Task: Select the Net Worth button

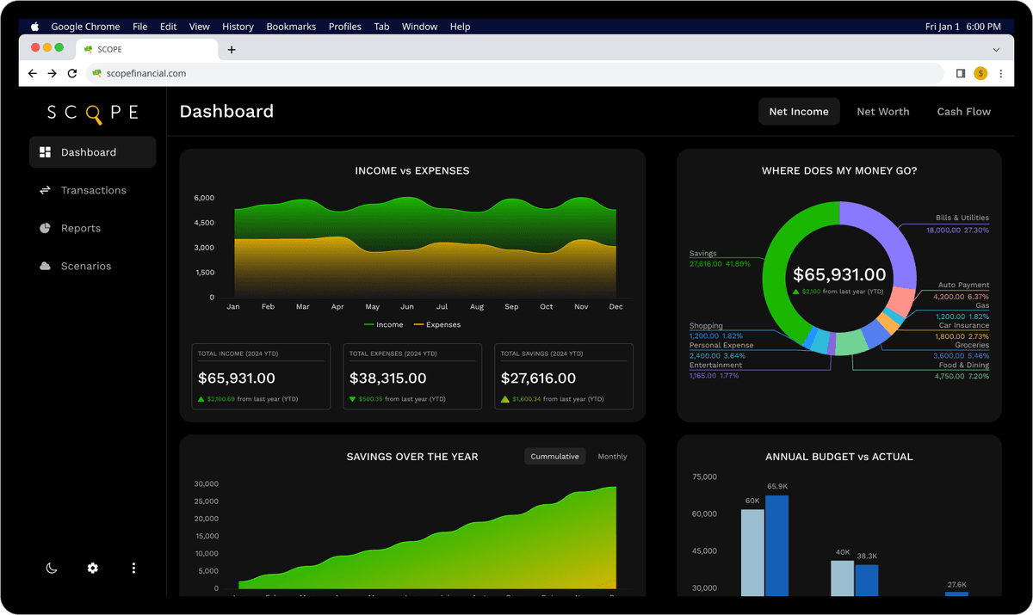Action: click(x=883, y=111)
